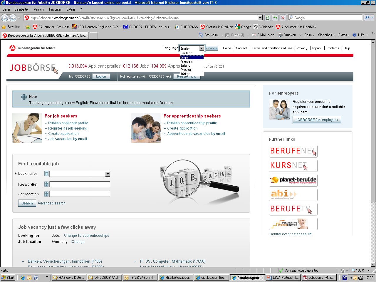The image size is (376, 282).
Task: Click the help icon next to Keyword(s)
Action: (x=46, y=184)
